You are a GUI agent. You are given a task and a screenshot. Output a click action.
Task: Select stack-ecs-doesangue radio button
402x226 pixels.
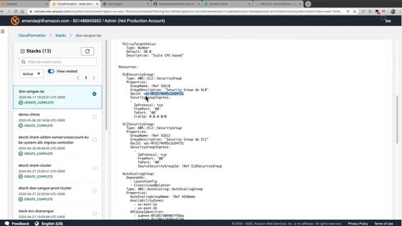[x=95, y=213]
